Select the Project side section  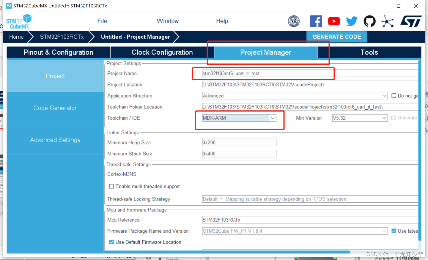pyautogui.click(x=55, y=76)
